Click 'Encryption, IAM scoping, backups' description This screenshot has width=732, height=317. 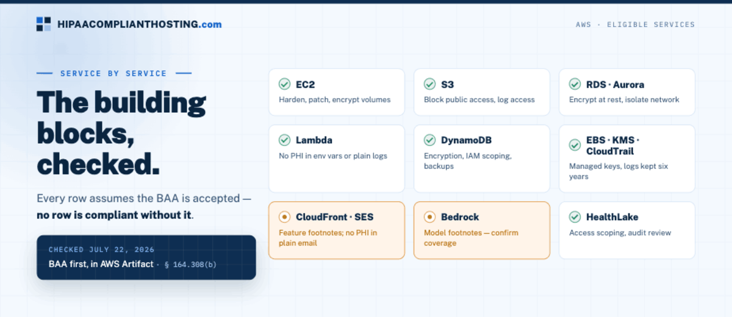(468, 161)
